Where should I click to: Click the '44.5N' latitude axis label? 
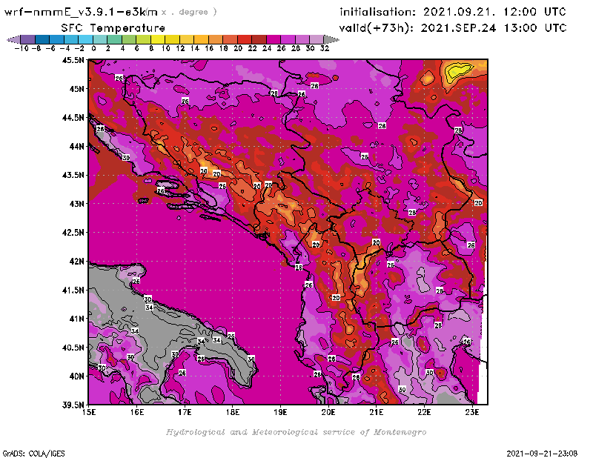(73, 118)
